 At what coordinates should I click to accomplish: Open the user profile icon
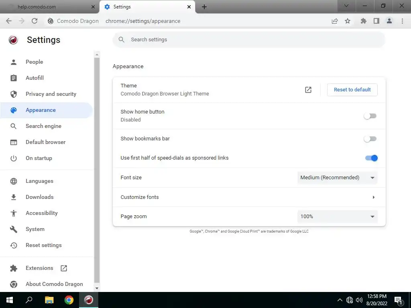(389, 21)
